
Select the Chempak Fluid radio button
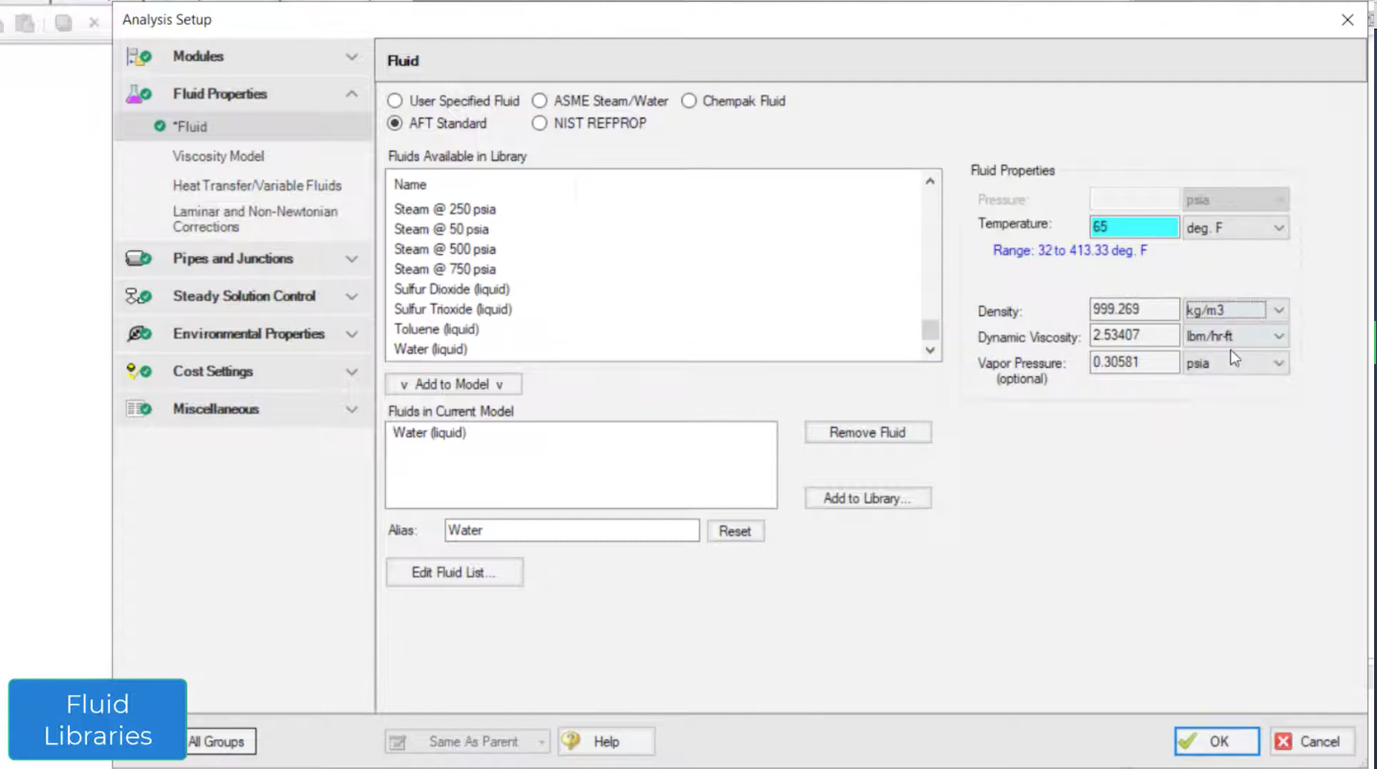coord(689,100)
